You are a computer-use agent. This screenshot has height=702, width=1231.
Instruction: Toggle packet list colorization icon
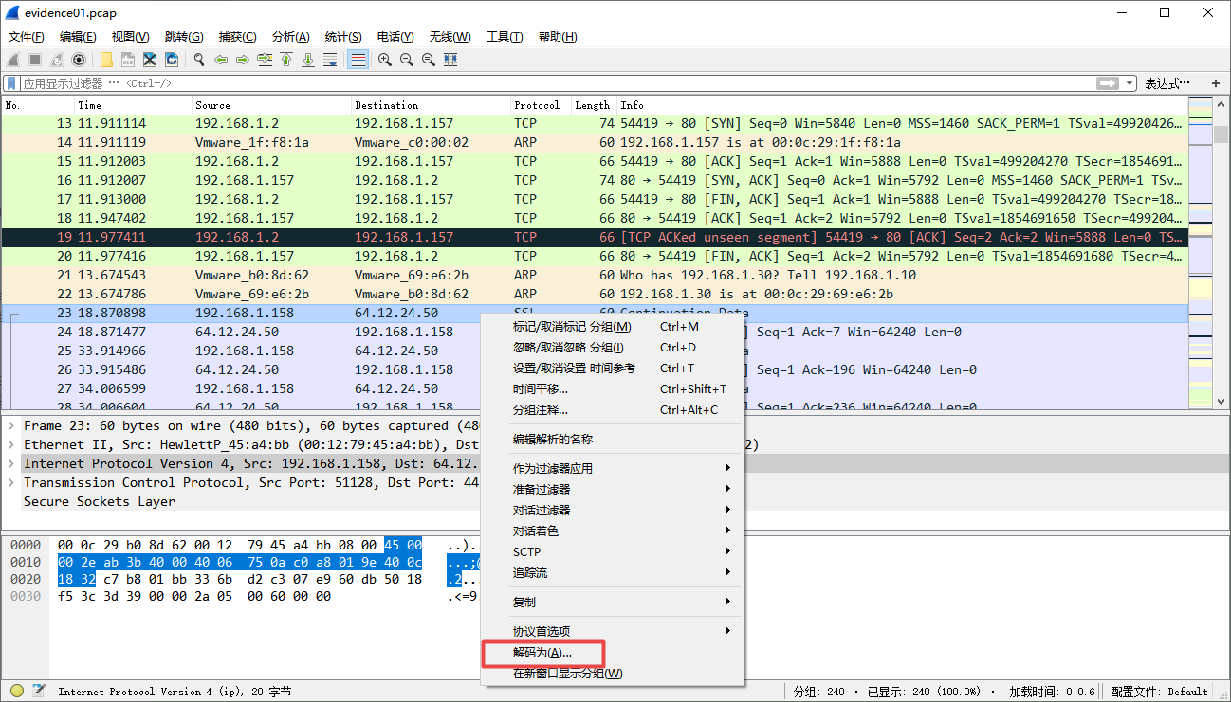pos(359,59)
